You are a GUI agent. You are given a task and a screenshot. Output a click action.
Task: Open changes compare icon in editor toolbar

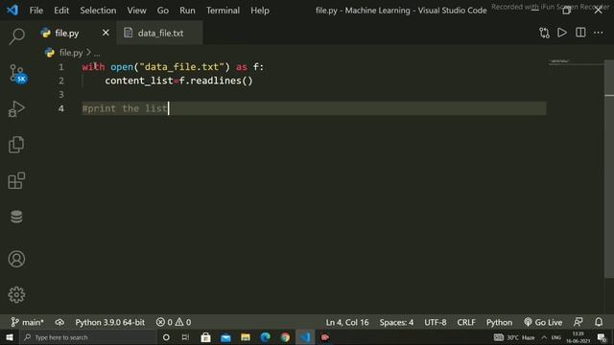[x=544, y=33]
